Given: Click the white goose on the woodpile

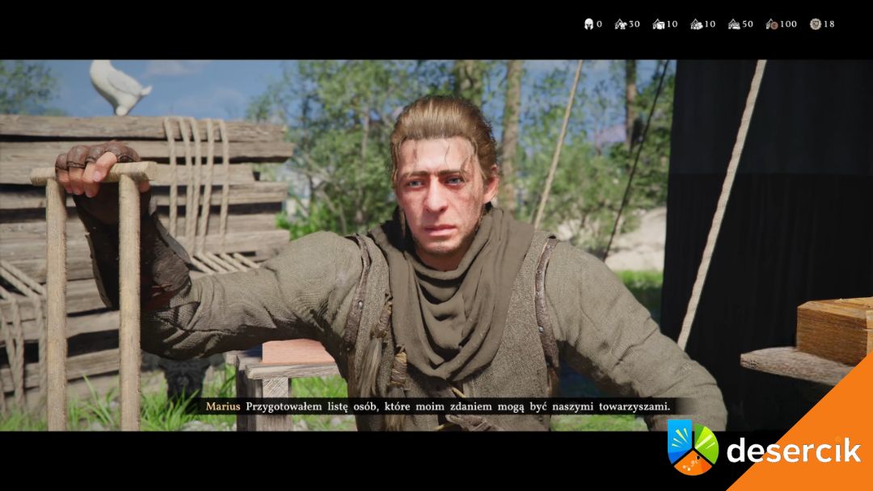Looking at the screenshot, I should pyautogui.click(x=118, y=86).
